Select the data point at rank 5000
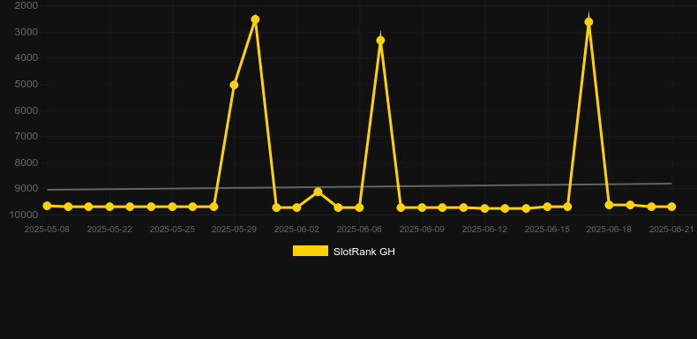 click(x=235, y=85)
